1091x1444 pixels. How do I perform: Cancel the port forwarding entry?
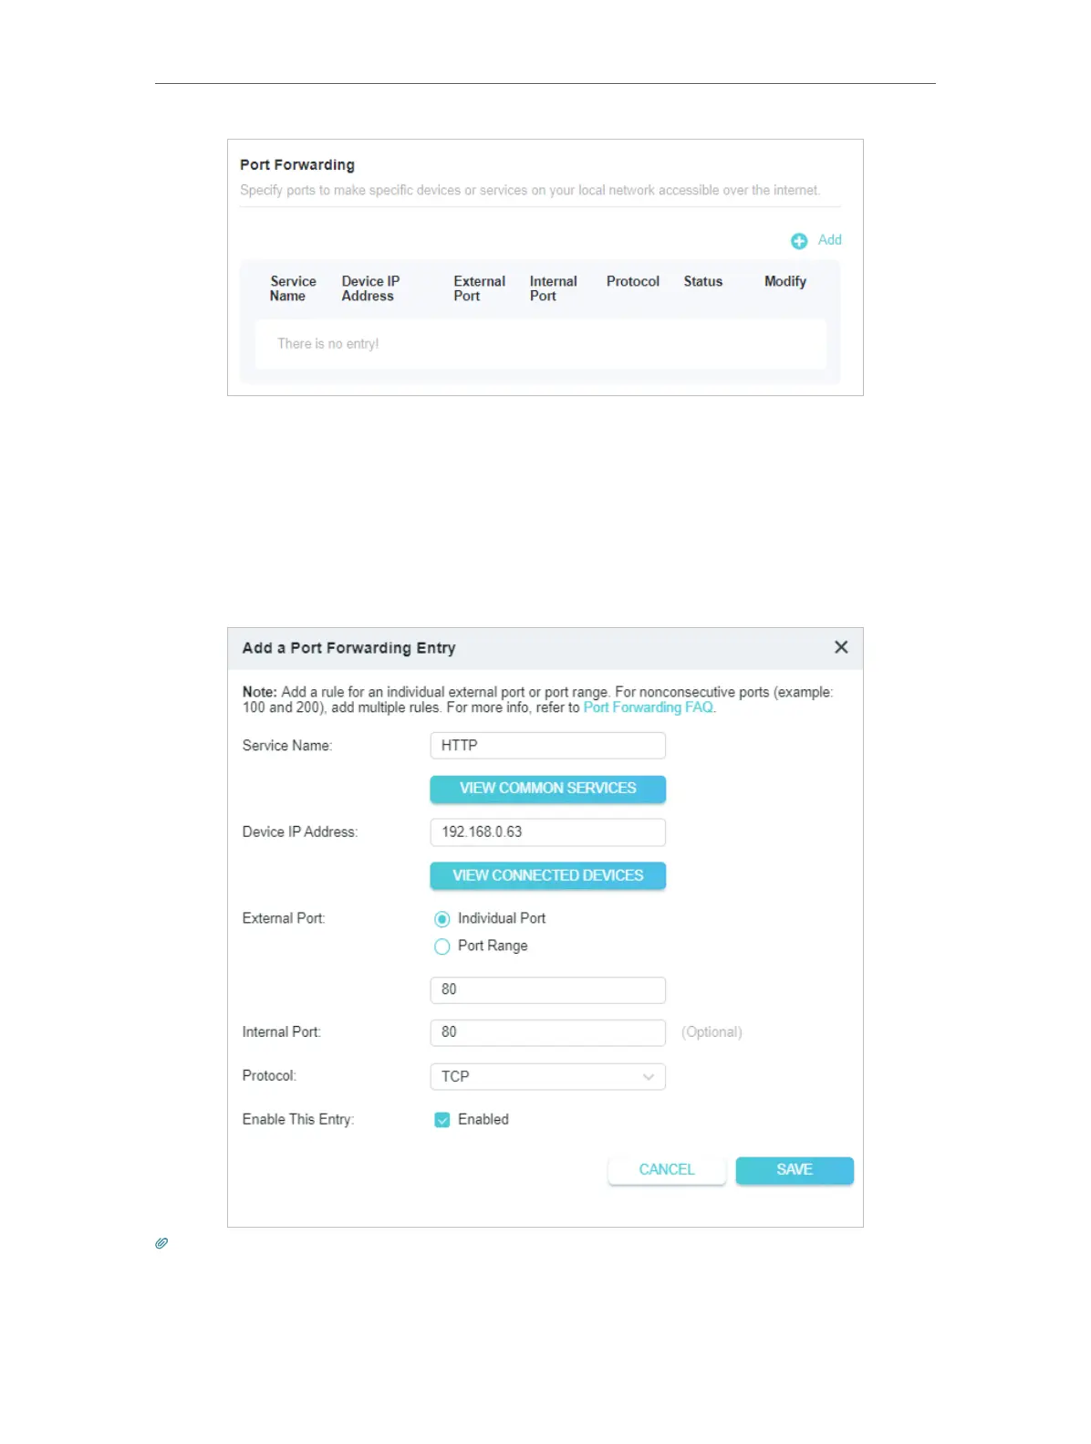667,1170
